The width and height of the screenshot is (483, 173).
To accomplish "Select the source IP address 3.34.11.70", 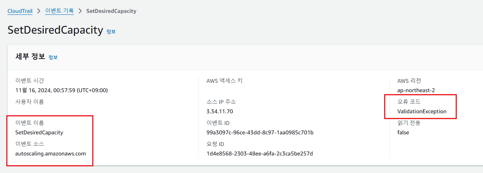I will click(x=220, y=111).
